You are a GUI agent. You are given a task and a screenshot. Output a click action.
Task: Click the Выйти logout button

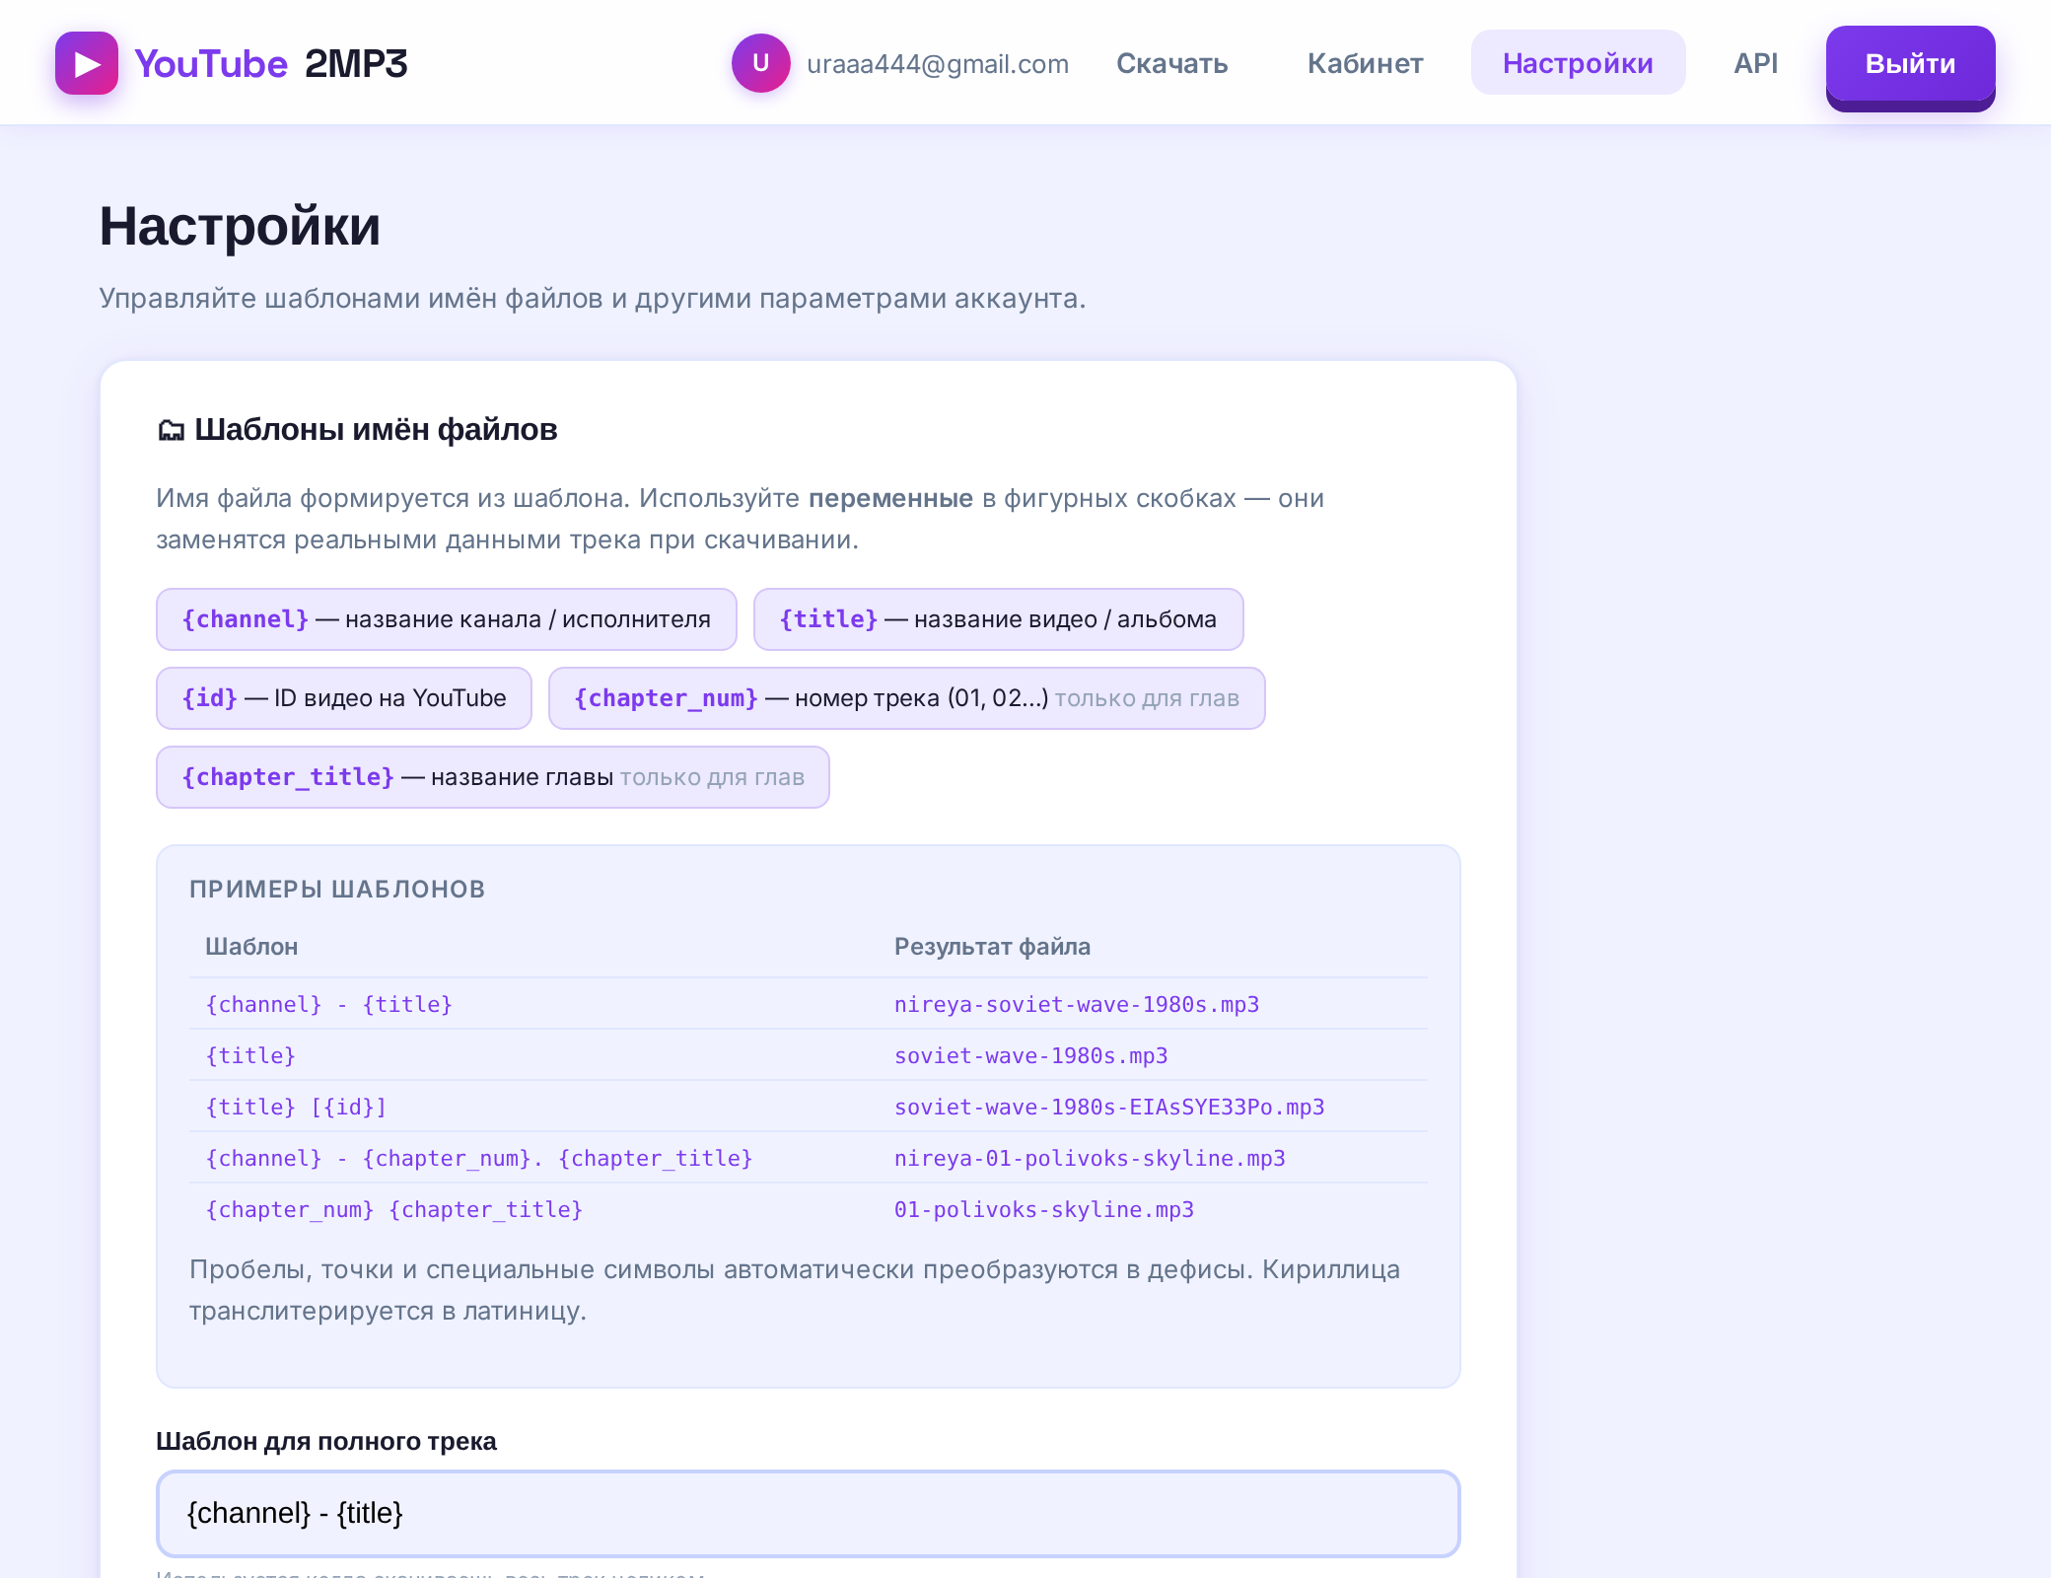tap(1910, 65)
